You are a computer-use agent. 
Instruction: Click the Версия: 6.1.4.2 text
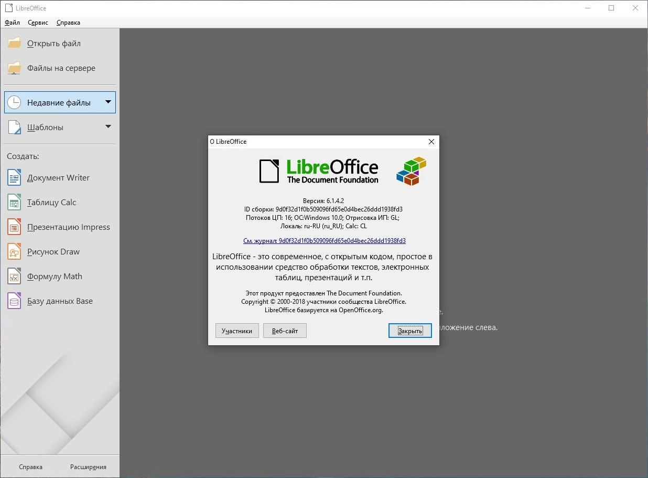[x=323, y=201]
